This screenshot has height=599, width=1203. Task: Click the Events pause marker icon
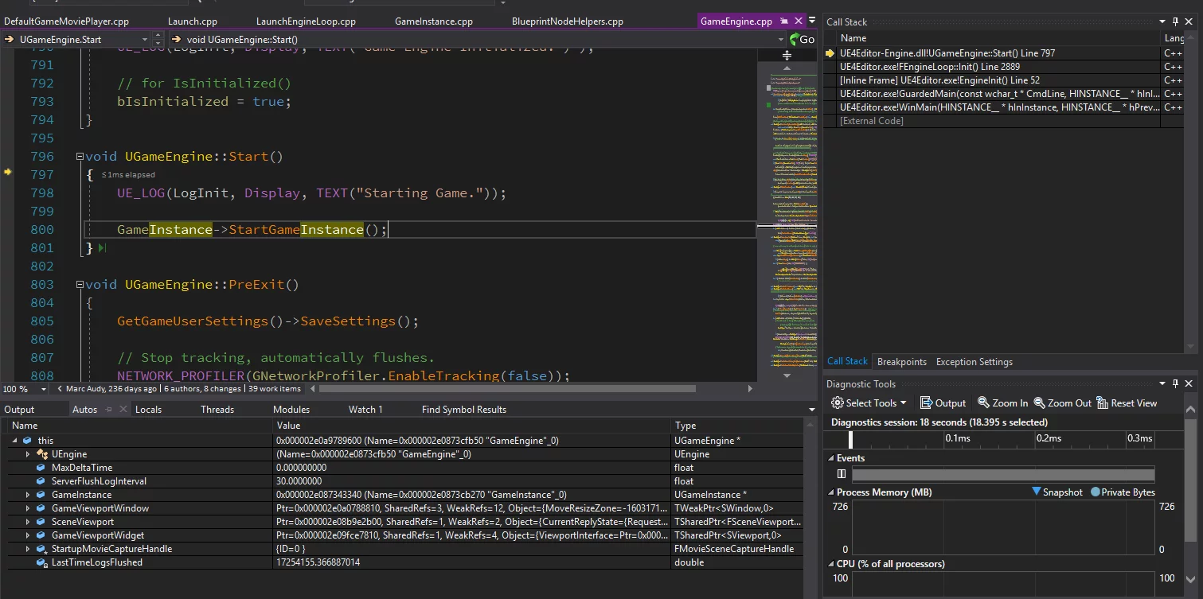click(842, 474)
